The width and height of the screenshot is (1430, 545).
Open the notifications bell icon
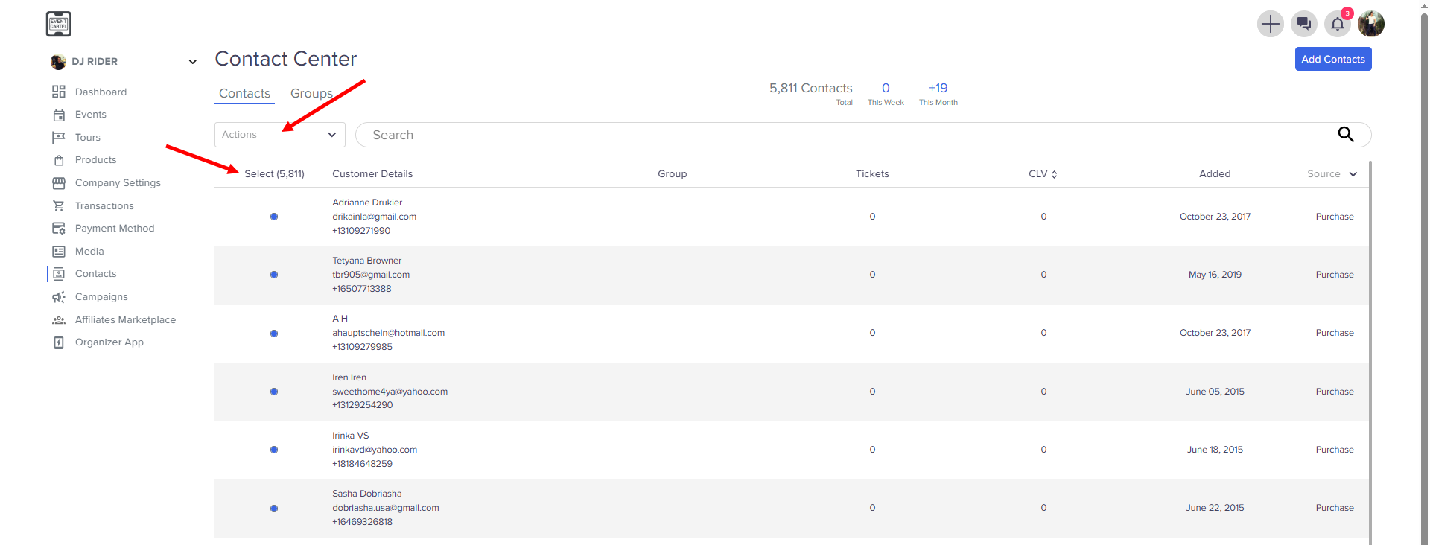pos(1338,24)
